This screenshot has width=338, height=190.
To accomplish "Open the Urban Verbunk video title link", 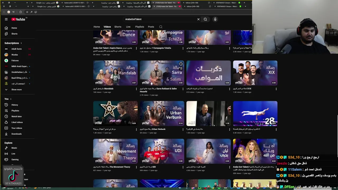I will click(x=153, y=129).
